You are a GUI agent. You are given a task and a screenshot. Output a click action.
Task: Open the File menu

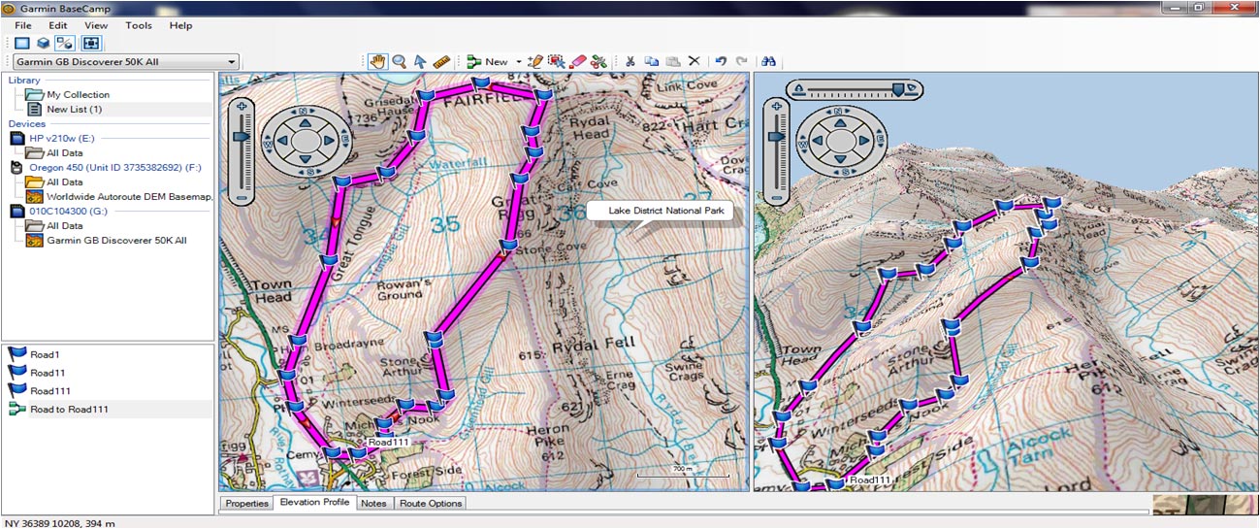(x=23, y=25)
